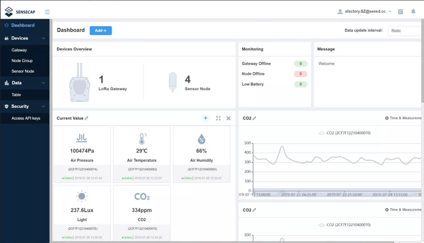Click the Message panel heading

[x=326, y=49]
